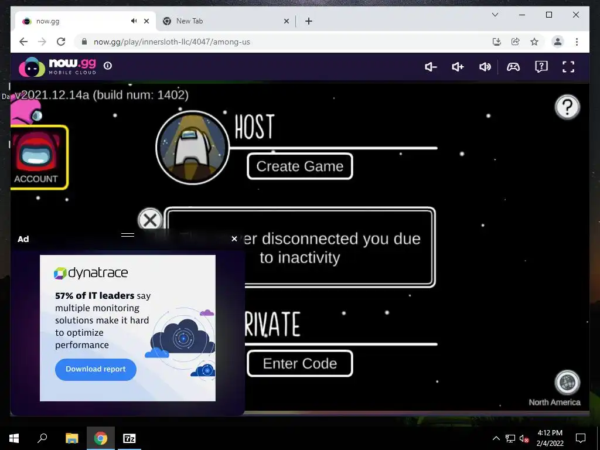Image resolution: width=600 pixels, height=450 pixels.
Task: Mute game sound via speaker icon
Action: pos(485,67)
